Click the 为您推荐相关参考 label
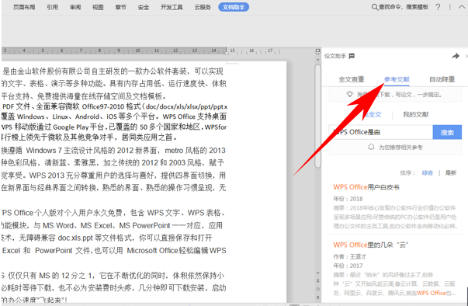Viewport: 468px width, 306px height. [400, 148]
